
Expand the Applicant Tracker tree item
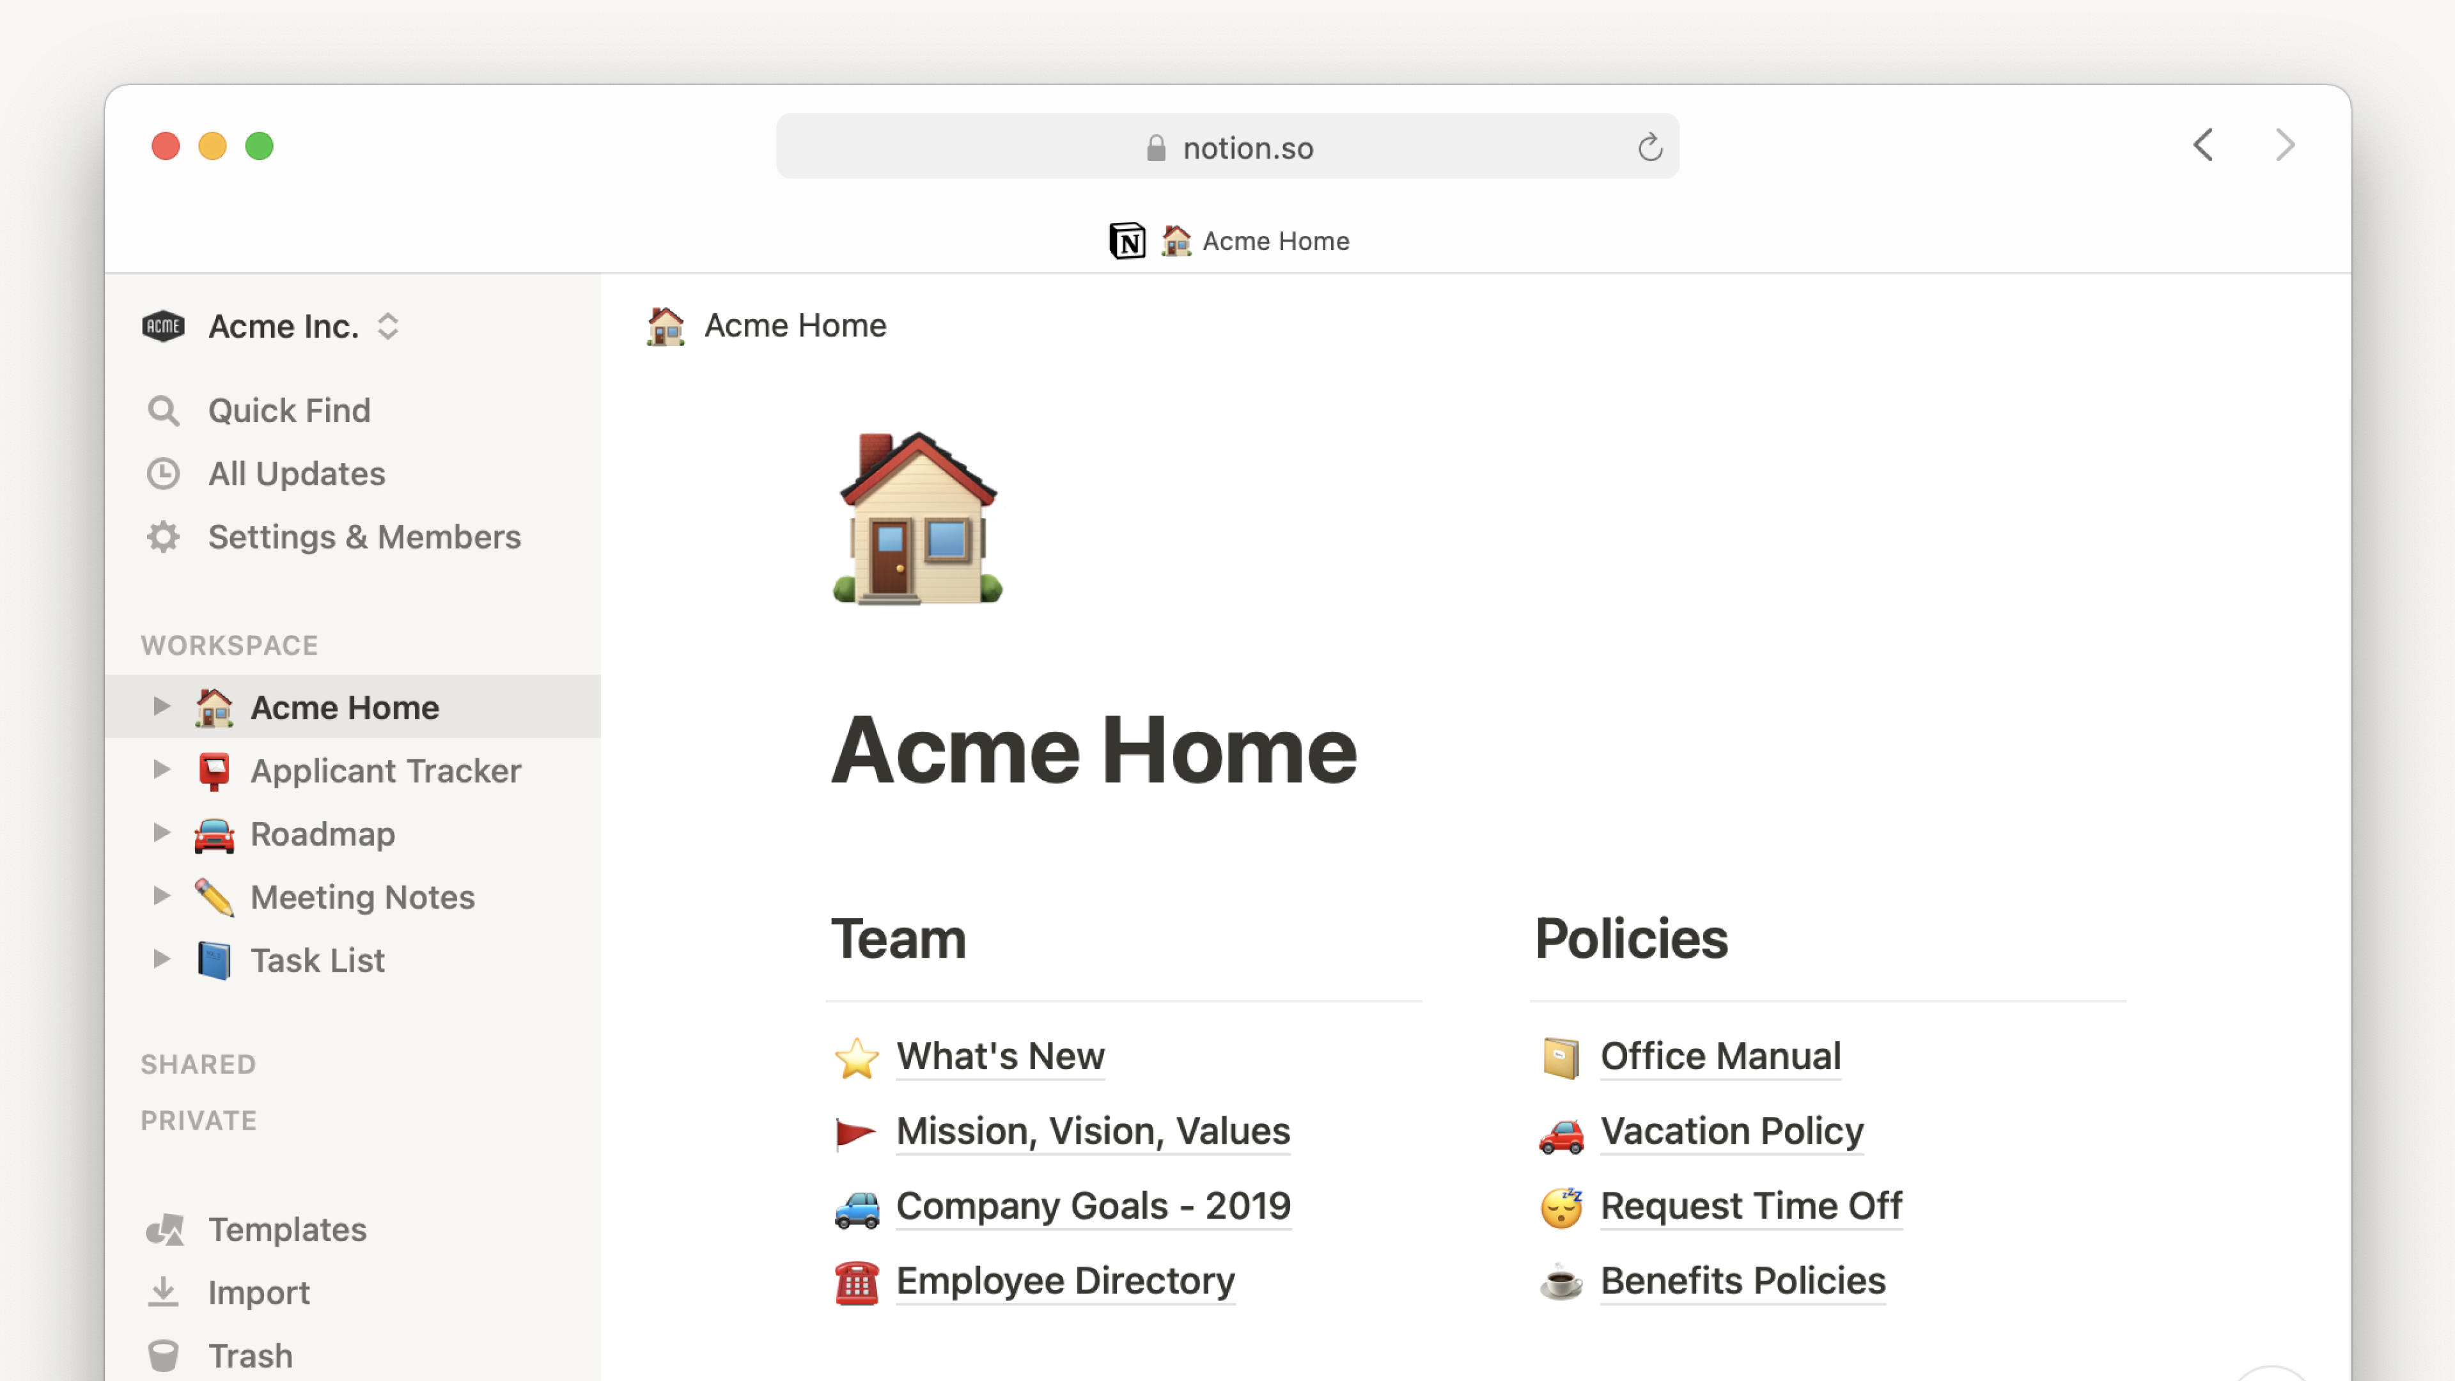(164, 770)
